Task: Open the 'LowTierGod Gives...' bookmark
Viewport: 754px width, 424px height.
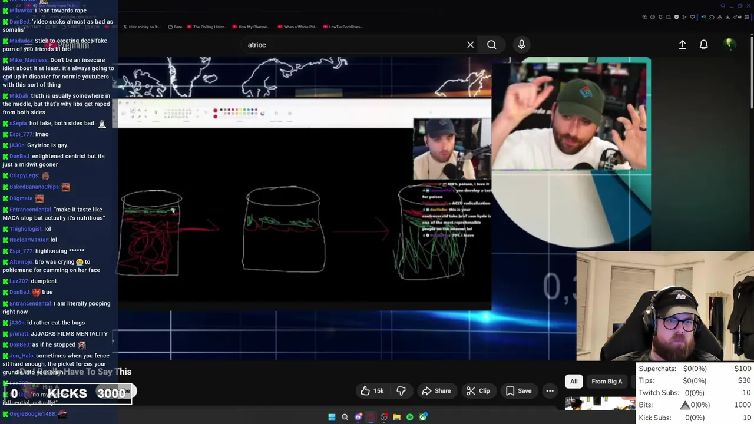Action: tap(342, 26)
